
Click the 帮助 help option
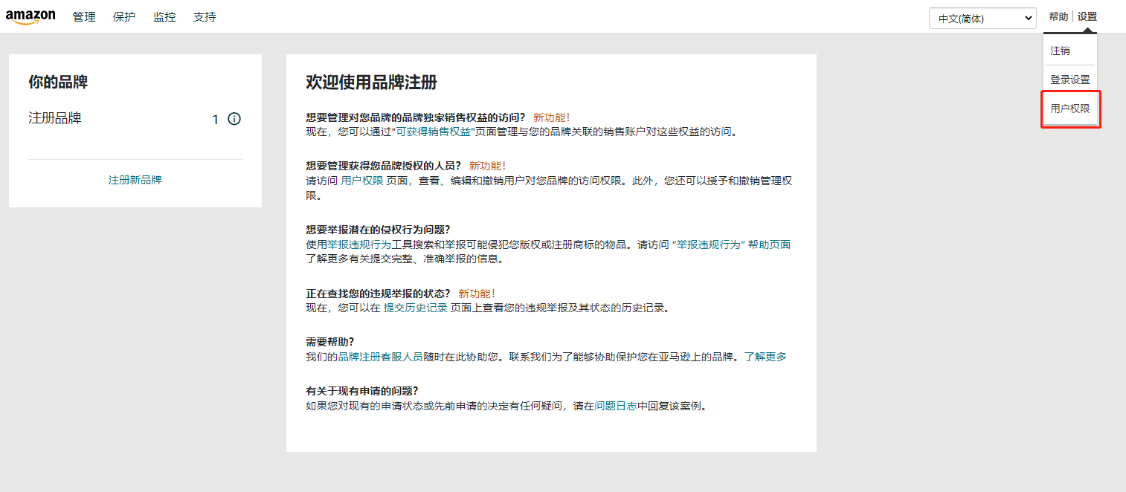click(x=1058, y=16)
